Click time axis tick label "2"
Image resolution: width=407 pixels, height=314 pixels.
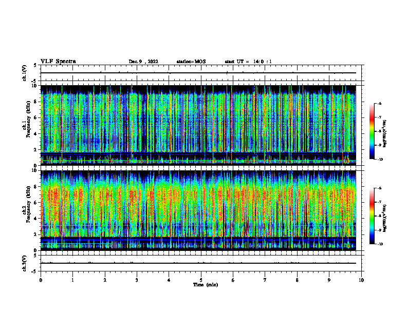coord(105,280)
